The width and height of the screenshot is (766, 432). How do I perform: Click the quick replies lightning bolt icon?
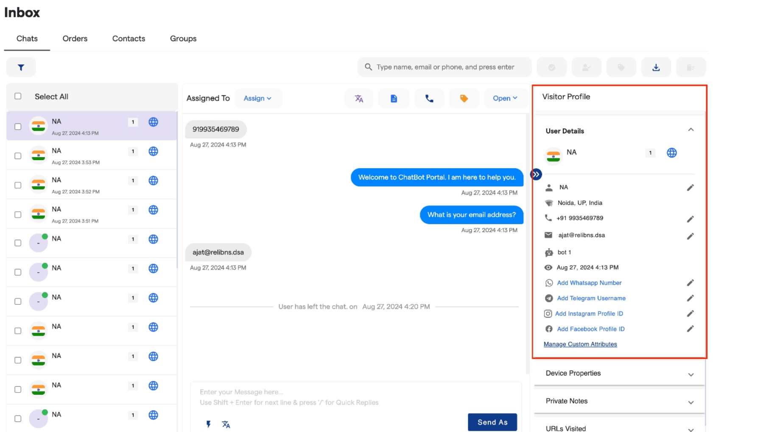pyautogui.click(x=208, y=424)
